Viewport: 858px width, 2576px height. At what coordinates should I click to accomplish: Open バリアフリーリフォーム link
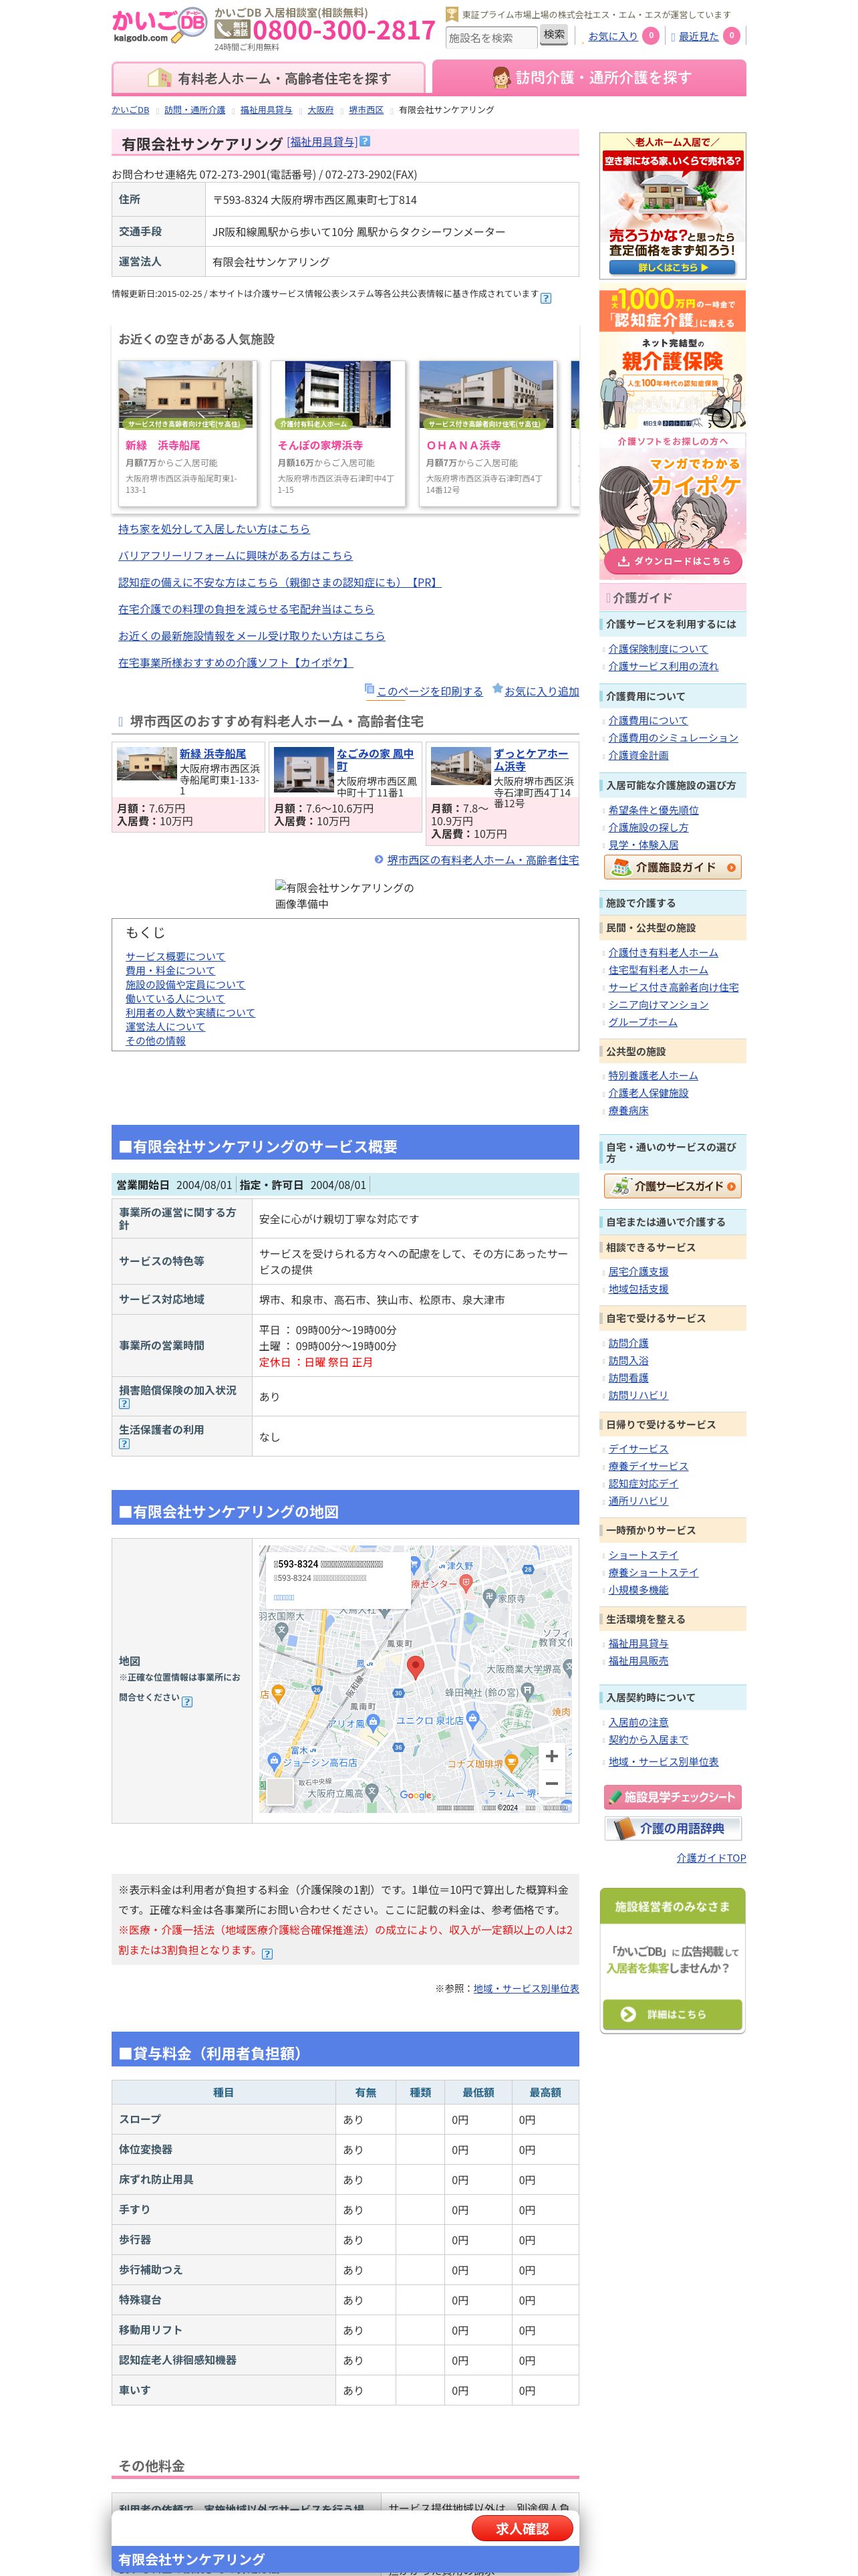tap(235, 555)
